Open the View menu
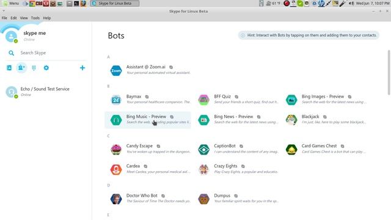 (x=24, y=18)
